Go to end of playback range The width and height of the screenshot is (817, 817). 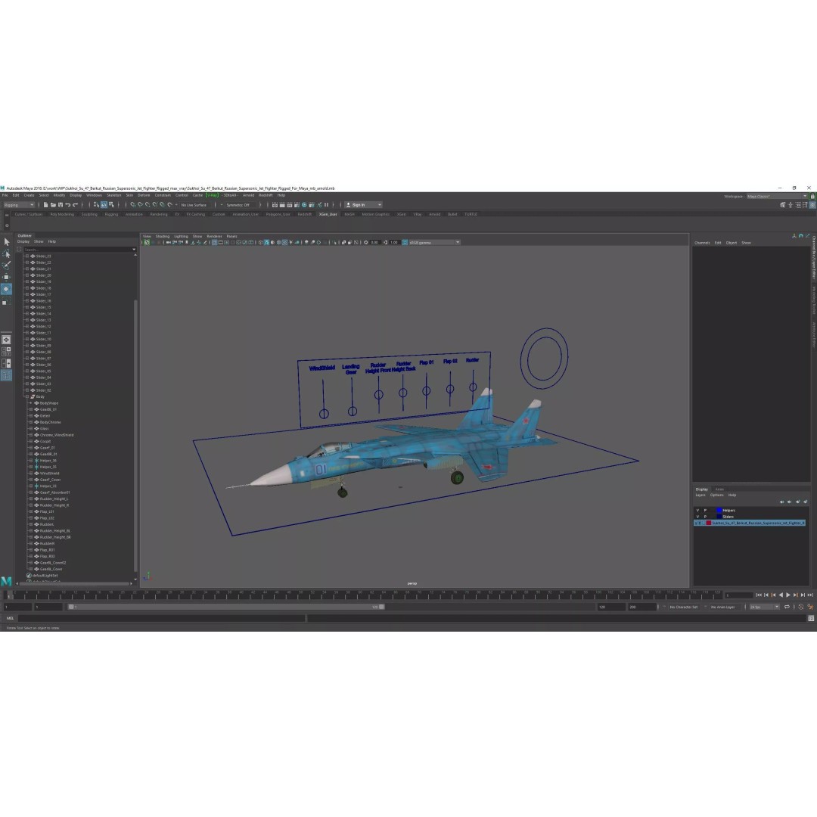(x=810, y=595)
